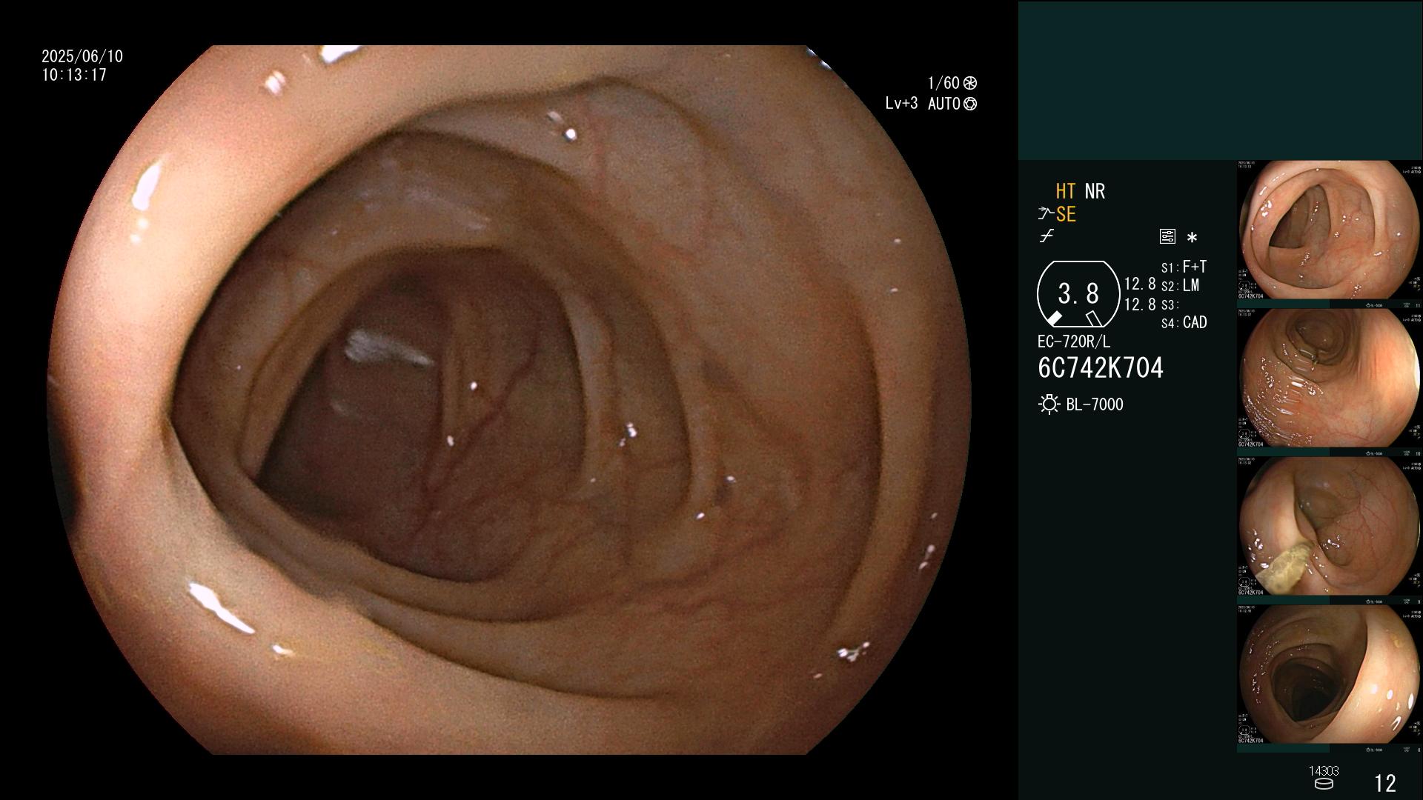1423x800 pixels.
Task: Click the S4: CAD switch assignment
Action: click(x=1184, y=322)
